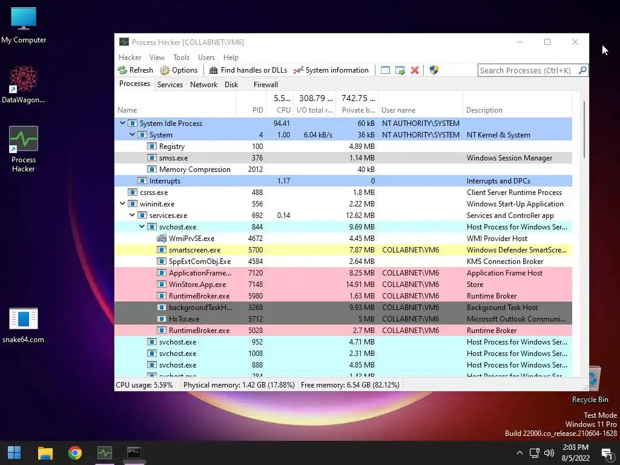Select the DataWagon desktop shortcut
Screen dimensions: 620x465
click(x=24, y=85)
